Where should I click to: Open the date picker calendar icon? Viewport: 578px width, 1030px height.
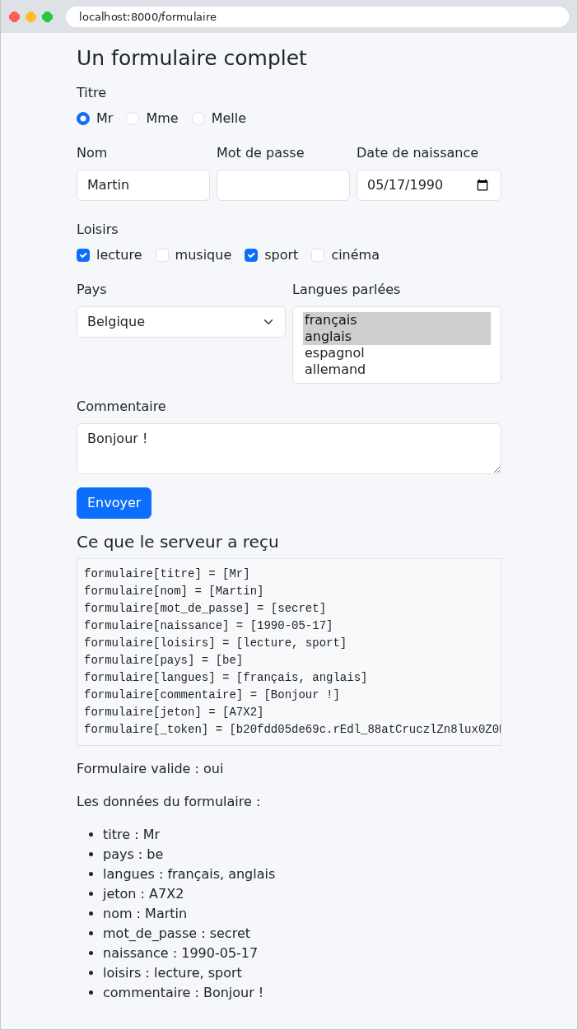[x=483, y=185]
